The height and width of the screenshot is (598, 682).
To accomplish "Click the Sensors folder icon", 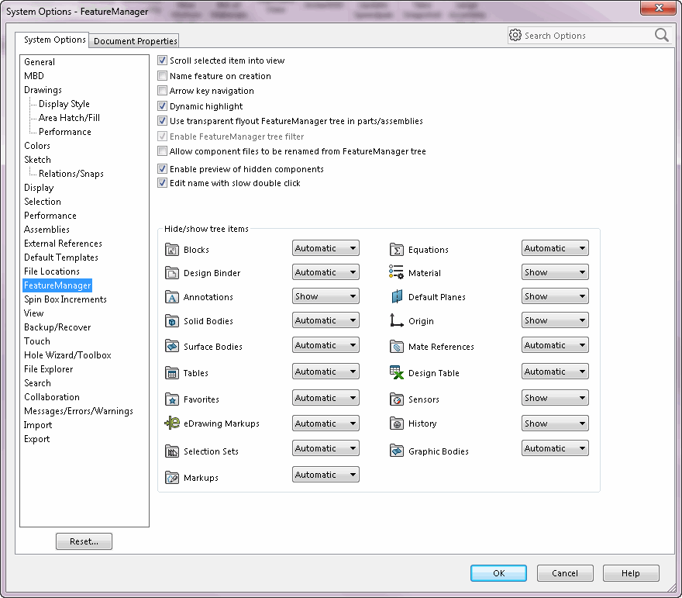I will [x=397, y=399].
